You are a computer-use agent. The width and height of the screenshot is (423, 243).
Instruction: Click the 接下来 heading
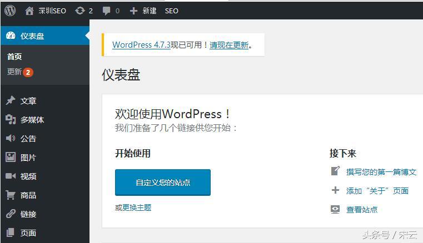coord(343,153)
